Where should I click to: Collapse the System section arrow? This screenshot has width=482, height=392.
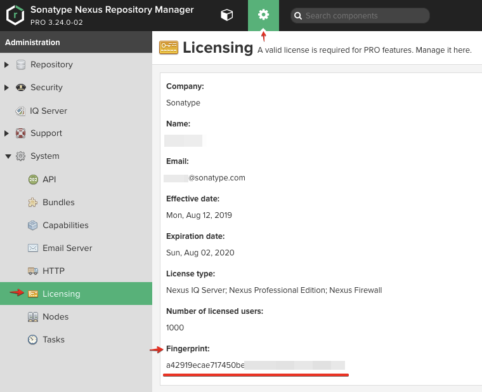(7, 156)
